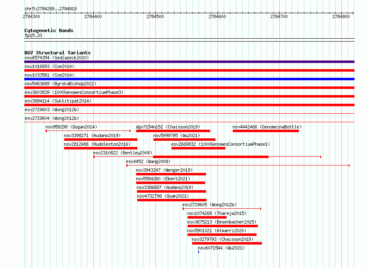Click the DGV Structural Variants track title
The width and height of the screenshot is (366, 268).
[58, 53]
